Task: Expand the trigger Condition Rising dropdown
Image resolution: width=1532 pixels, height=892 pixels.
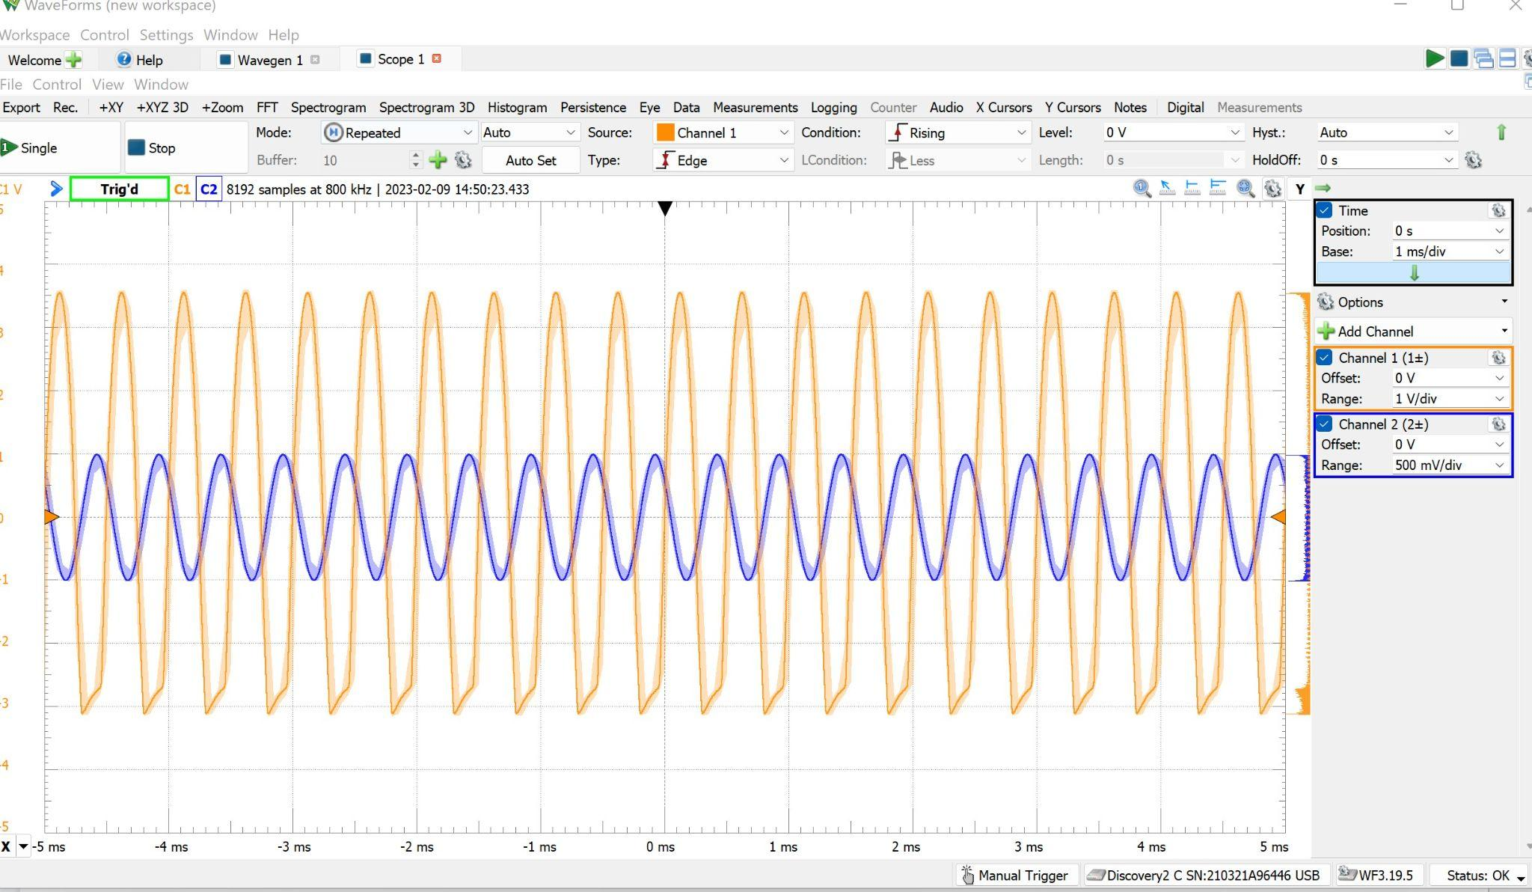Action: click(957, 132)
